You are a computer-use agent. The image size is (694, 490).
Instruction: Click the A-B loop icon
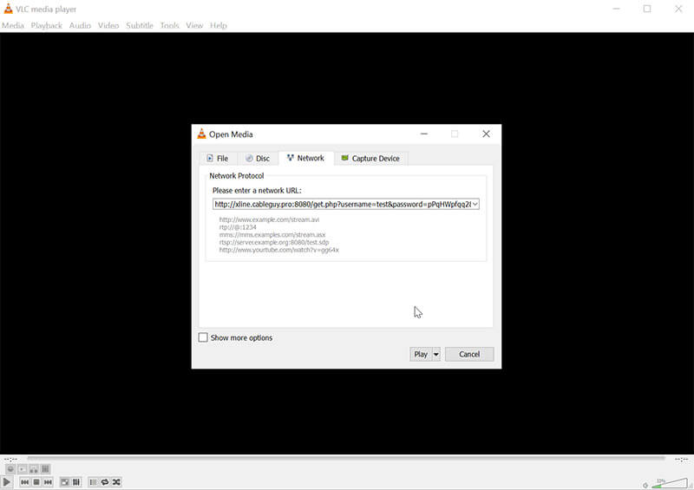34,469
